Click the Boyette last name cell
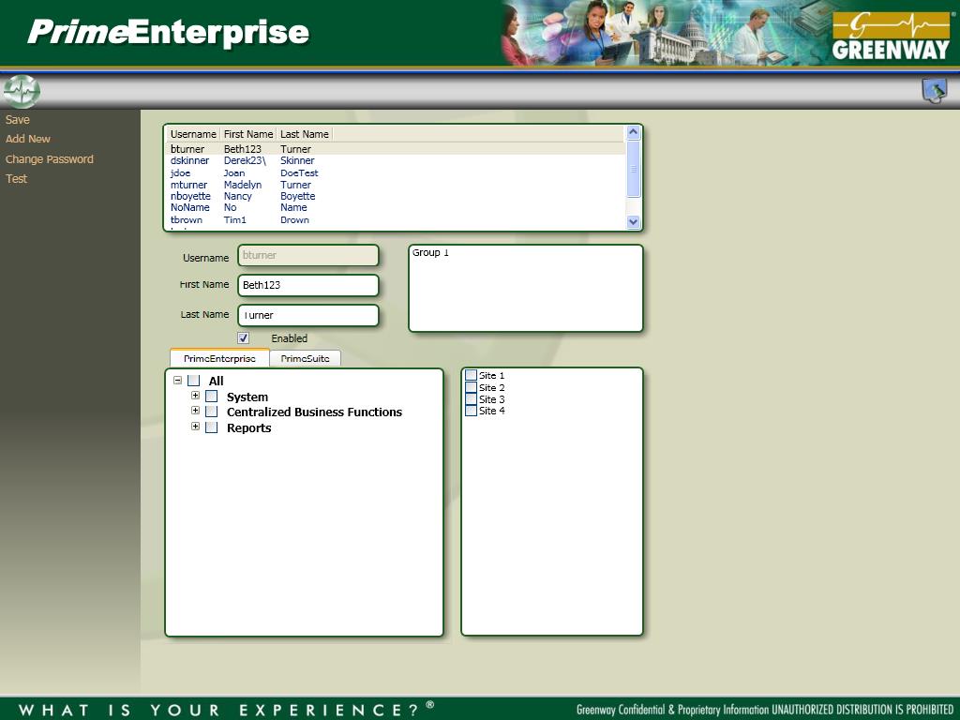 tap(298, 196)
